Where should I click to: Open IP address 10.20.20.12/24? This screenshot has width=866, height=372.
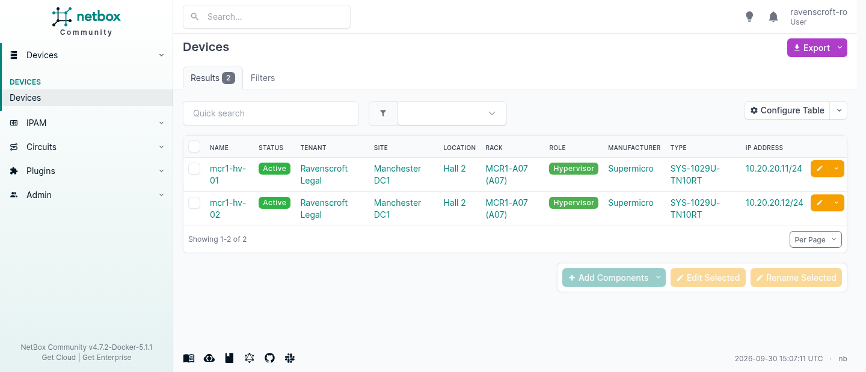pos(775,203)
